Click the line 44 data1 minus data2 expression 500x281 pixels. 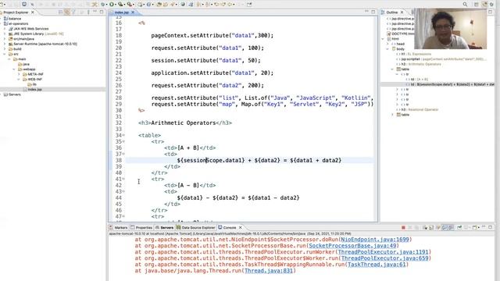coord(238,197)
